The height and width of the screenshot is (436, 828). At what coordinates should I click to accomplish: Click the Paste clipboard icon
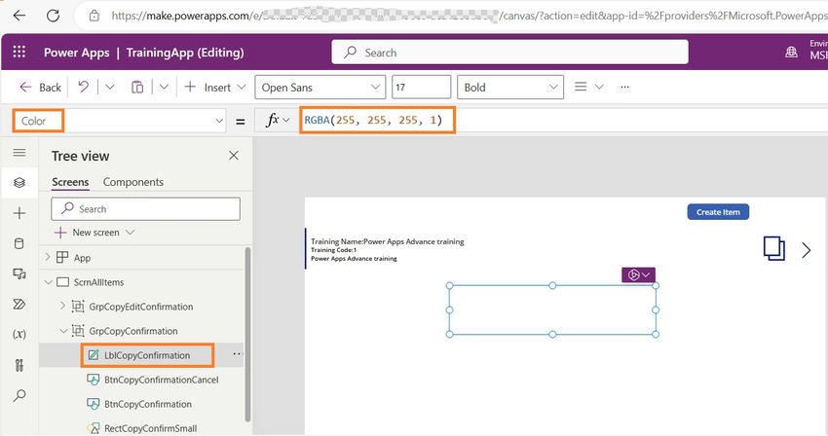pos(137,87)
